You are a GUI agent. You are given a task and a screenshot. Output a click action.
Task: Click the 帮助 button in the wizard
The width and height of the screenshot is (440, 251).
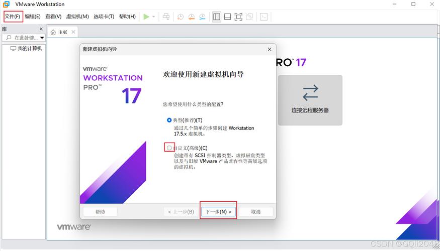pos(100,211)
